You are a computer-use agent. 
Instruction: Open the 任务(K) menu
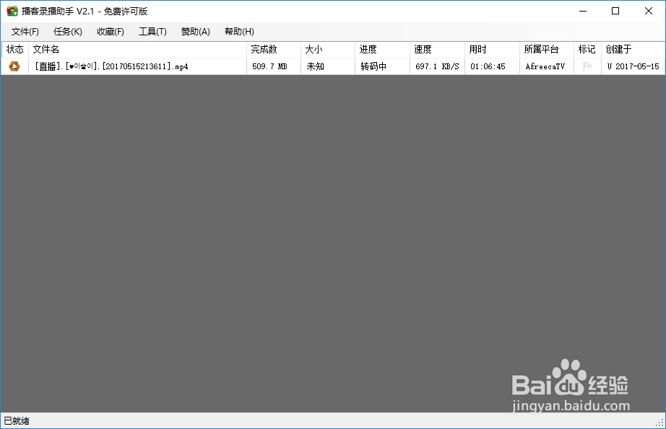tap(67, 31)
